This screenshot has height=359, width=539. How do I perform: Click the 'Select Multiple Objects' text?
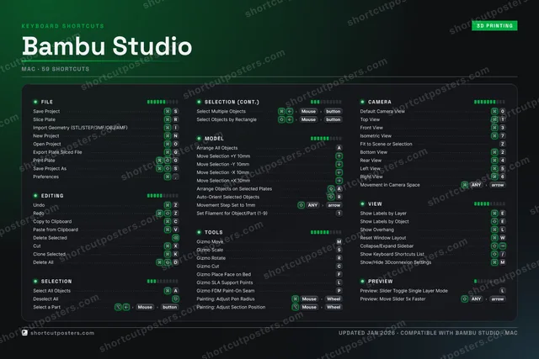point(221,112)
